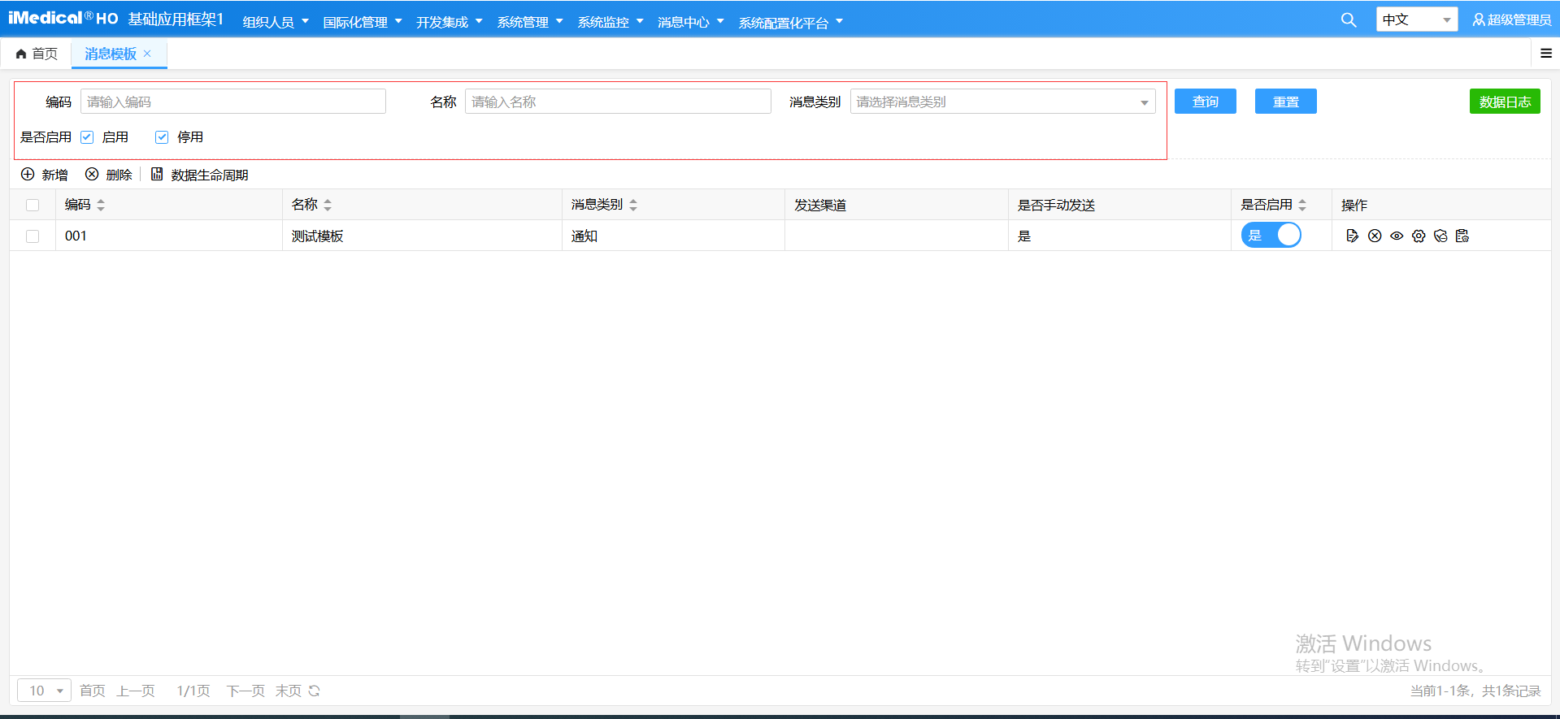Select the checkbox for row 001
The image size is (1560, 719).
[33, 236]
